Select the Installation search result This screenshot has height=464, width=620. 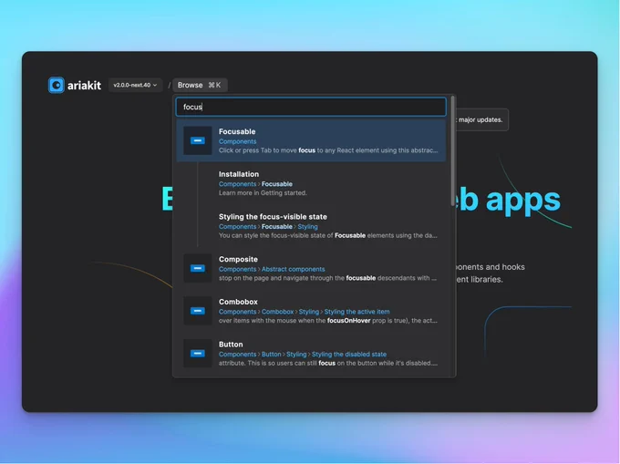click(x=311, y=183)
